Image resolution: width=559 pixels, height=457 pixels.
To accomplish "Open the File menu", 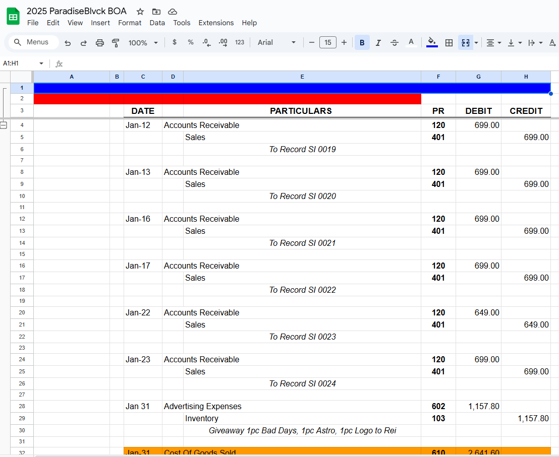I will click(33, 23).
